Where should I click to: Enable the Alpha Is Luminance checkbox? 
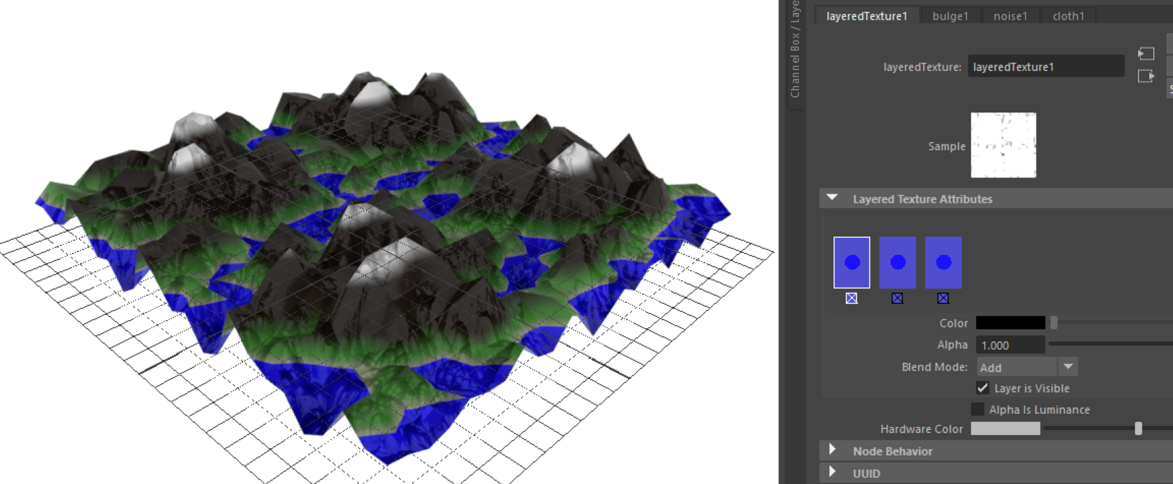coord(977,409)
